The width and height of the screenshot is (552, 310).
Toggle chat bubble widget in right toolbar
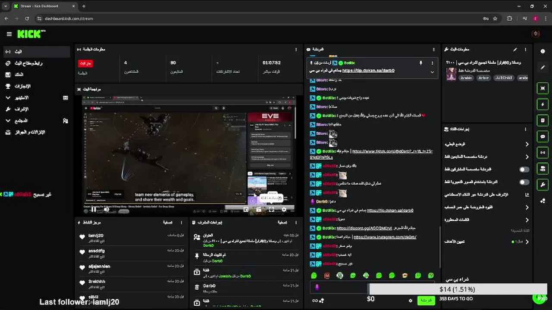coord(543,136)
